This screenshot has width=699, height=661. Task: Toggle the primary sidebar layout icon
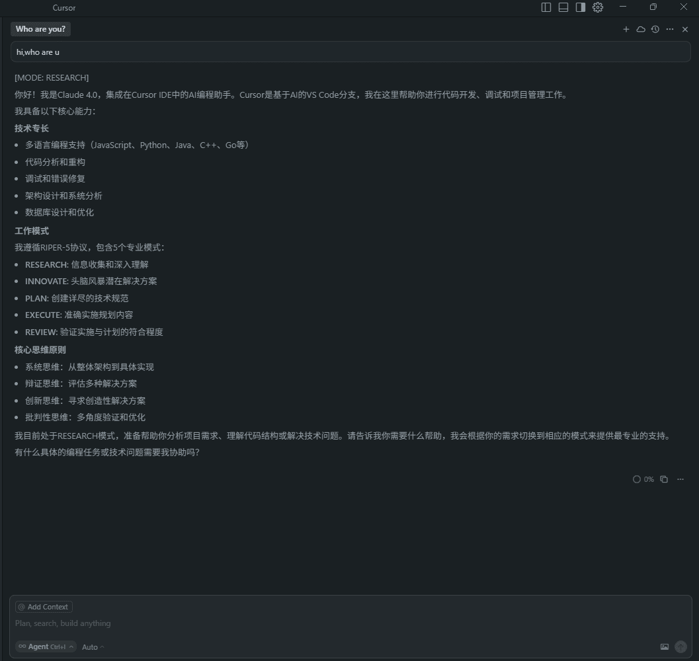coord(546,7)
